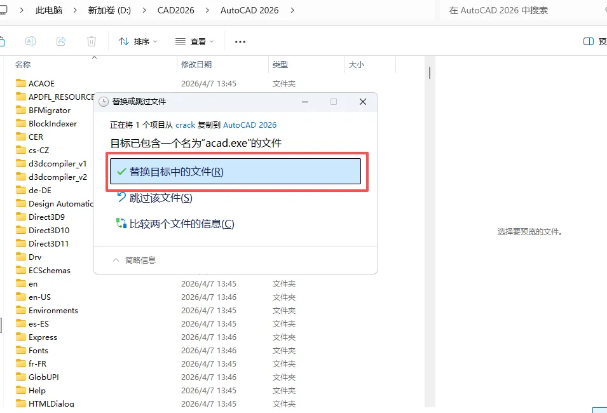Click the Help folder name
Viewport: 607px width, 413px height.
tap(37, 391)
